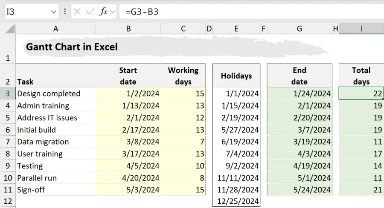Select row 3 header
Viewport: 384px width, 208px height.
pyautogui.click(x=8, y=94)
